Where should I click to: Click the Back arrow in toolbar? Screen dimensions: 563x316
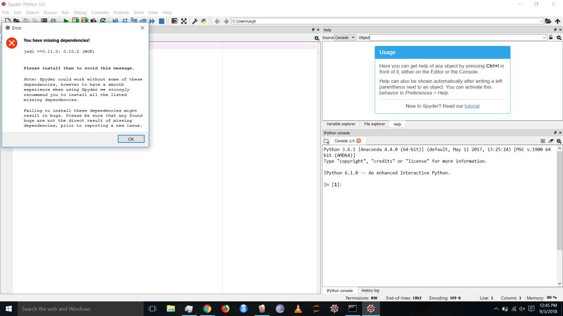[217, 21]
